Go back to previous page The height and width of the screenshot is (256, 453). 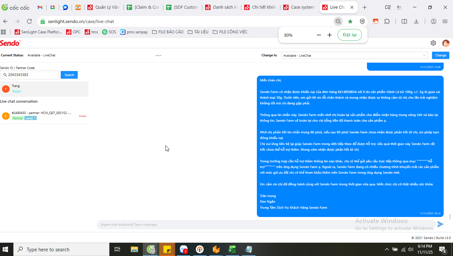point(5,21)
